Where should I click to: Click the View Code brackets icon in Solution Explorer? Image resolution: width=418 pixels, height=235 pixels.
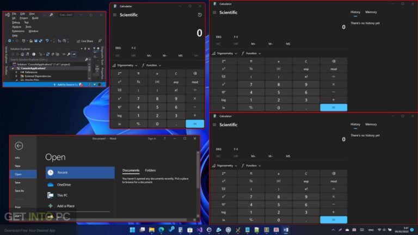pos(64,54)
